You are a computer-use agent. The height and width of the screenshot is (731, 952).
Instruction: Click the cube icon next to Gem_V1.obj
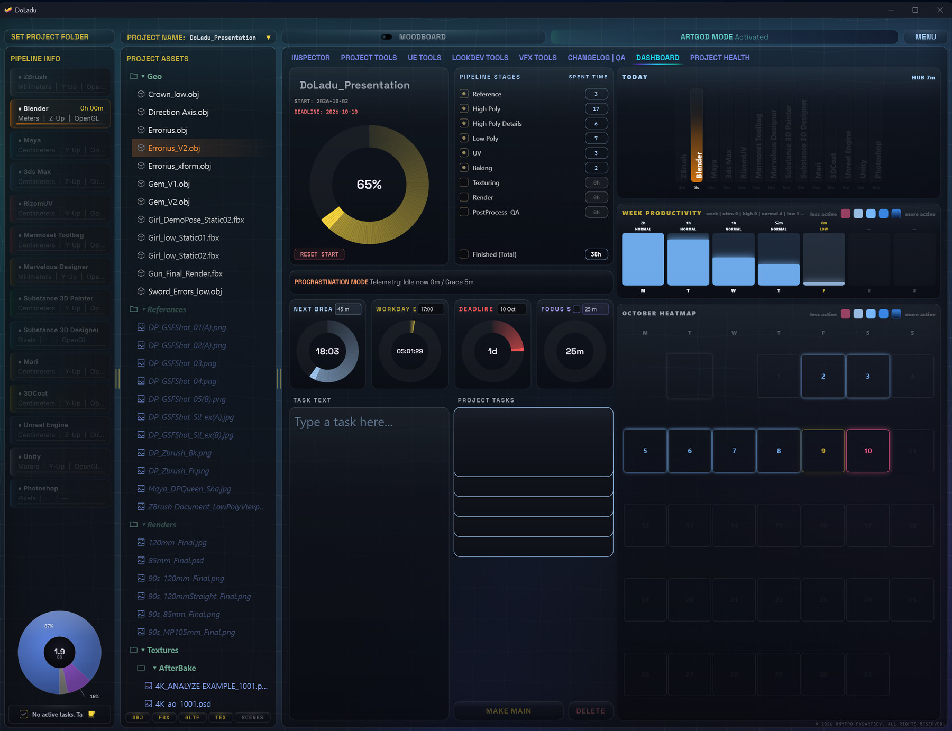141,184
